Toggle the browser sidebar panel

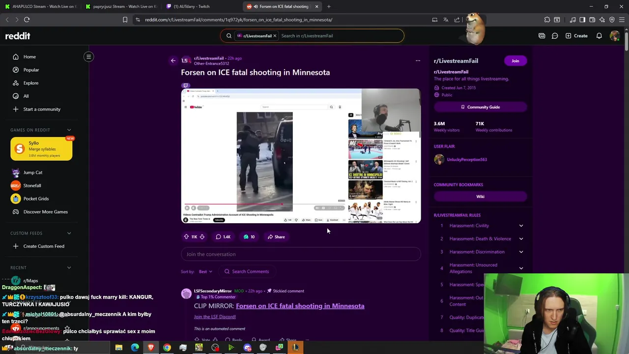click(582, 20)
